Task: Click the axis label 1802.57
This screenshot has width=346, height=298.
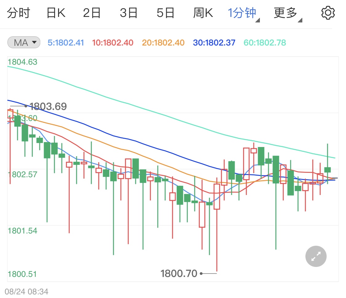Action: click(22, 174)
